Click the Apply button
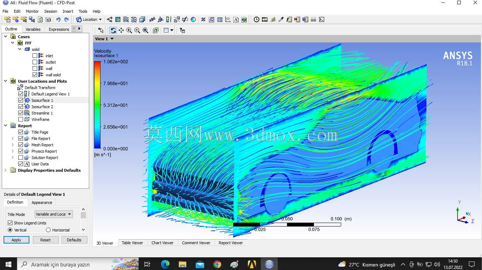 (x=16, y=240)
